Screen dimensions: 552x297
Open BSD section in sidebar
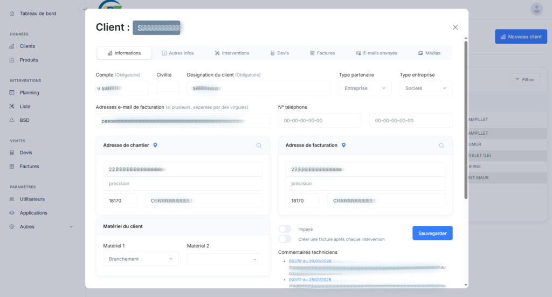pos(24,120)
